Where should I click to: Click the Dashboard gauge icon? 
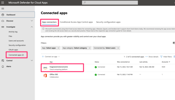click(3, 15)
